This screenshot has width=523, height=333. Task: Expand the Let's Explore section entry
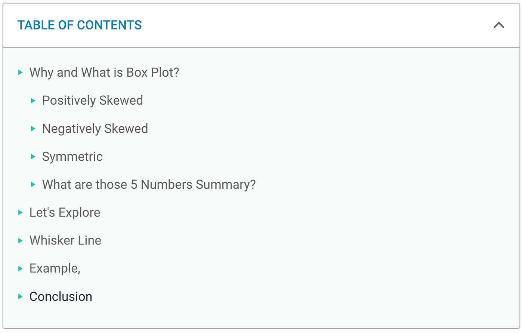click(65, 212)
